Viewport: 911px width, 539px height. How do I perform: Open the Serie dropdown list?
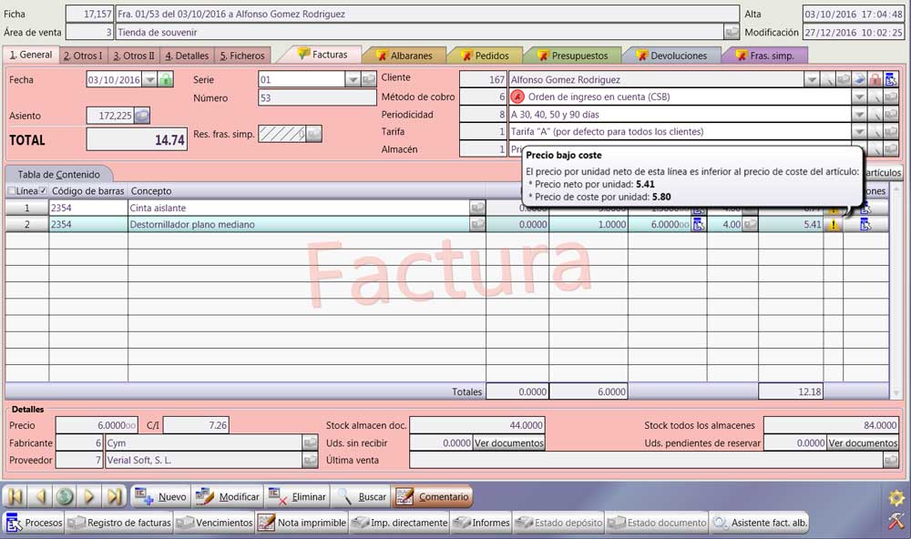353,80
